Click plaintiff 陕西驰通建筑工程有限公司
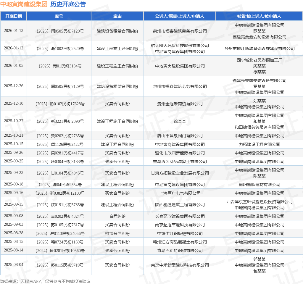Image resolution: width=303 pixels, height=284 pixels. click(180, 205)
